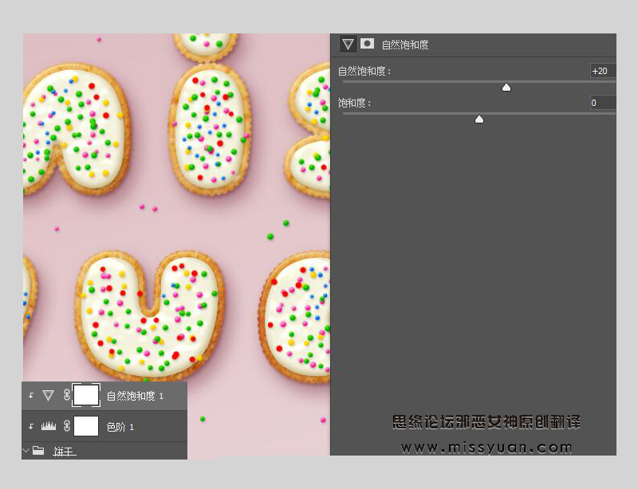The height and width of the screenshot is (489, 638).
Task: Toggle the mask link on the 色阶 1 layer
Action: [66, 424]
